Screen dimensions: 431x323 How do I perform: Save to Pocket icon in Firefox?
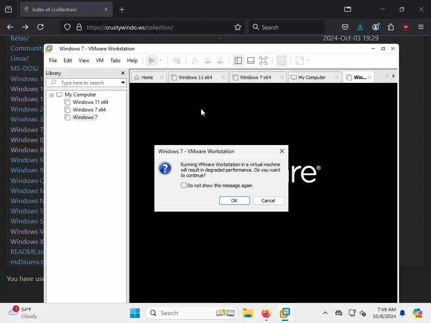[345, 27]
